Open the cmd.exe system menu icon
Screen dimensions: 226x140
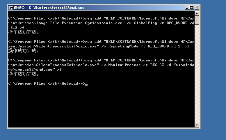(x=10, y=8)
